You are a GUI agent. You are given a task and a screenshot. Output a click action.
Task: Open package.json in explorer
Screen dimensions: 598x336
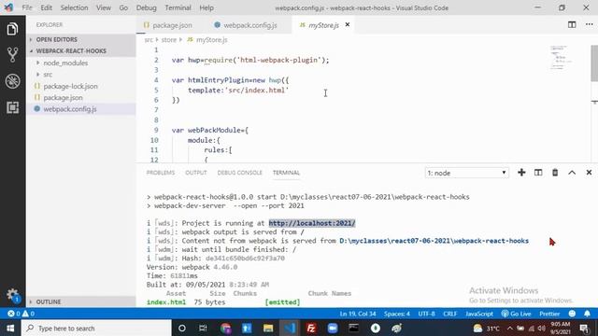[81, 97]
